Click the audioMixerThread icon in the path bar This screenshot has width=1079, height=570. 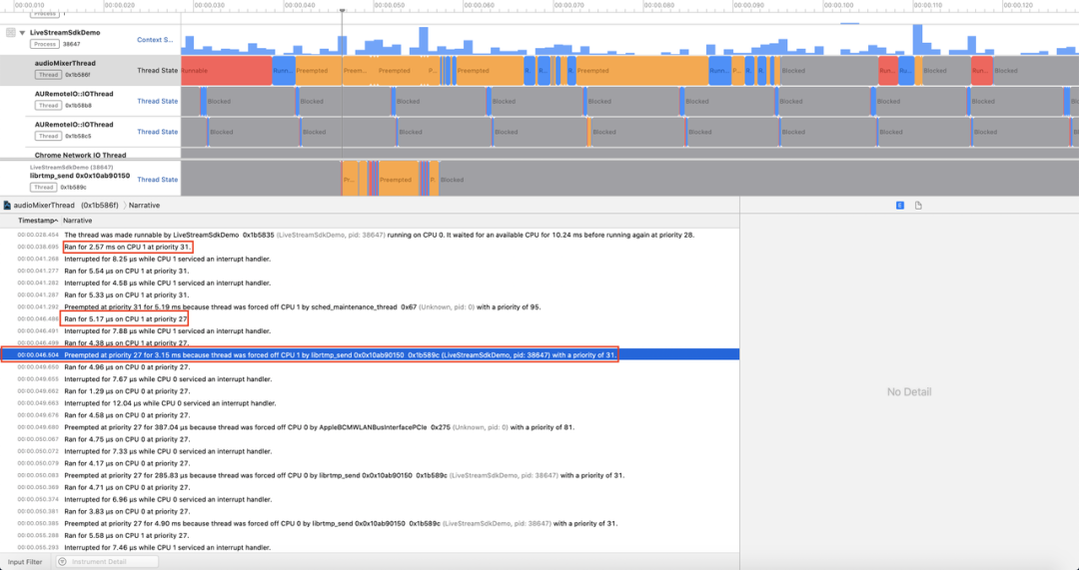[x=8, y=205]
